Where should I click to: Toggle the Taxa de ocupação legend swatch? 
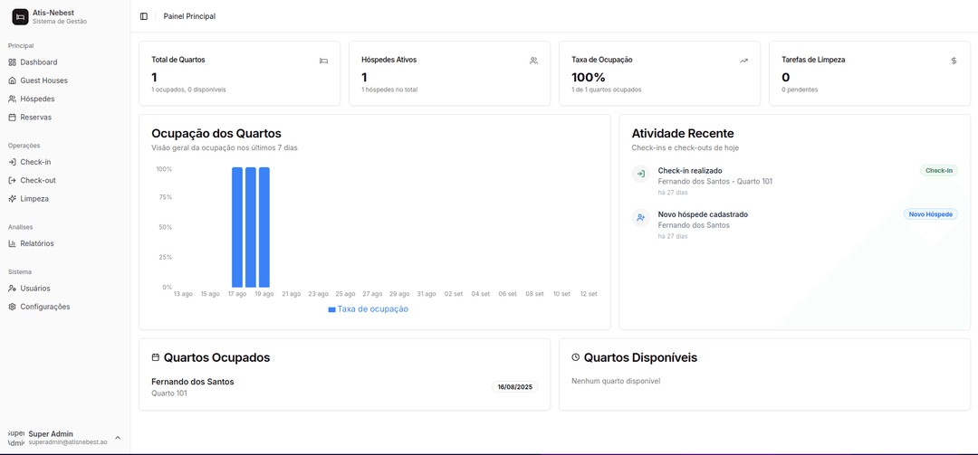[331, 309]
